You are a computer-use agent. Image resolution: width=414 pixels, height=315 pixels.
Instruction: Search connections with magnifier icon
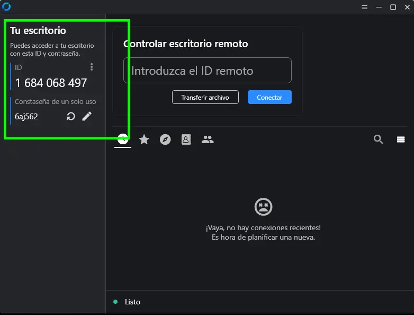coord(378,139)
